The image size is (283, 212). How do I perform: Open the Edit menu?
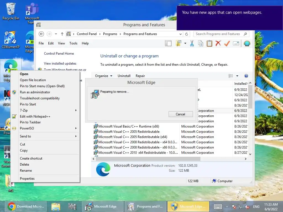pos(51,43)
